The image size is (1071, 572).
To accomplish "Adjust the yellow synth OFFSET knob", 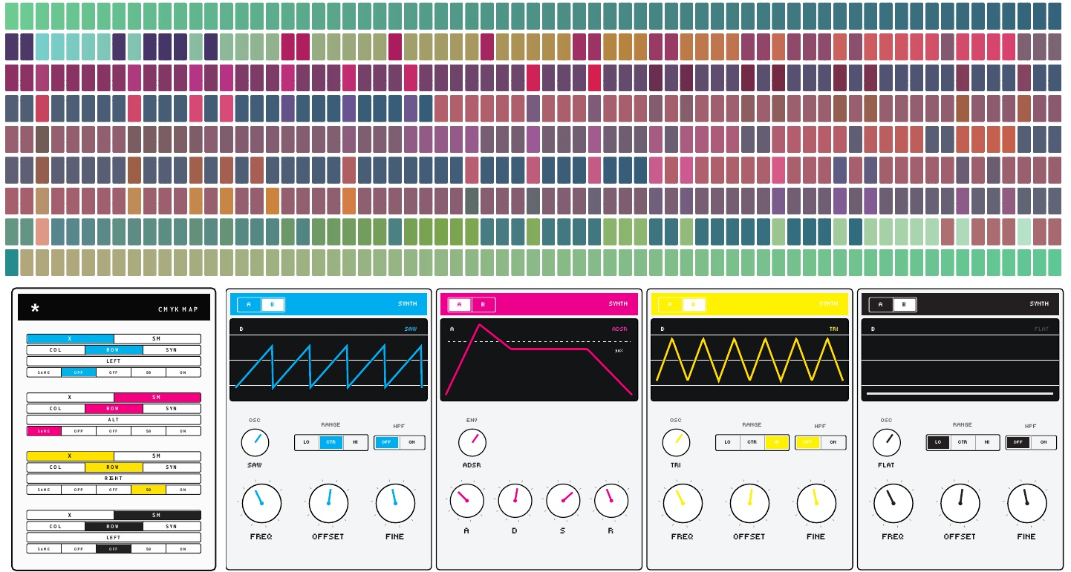I will click(x=749, y=503).
